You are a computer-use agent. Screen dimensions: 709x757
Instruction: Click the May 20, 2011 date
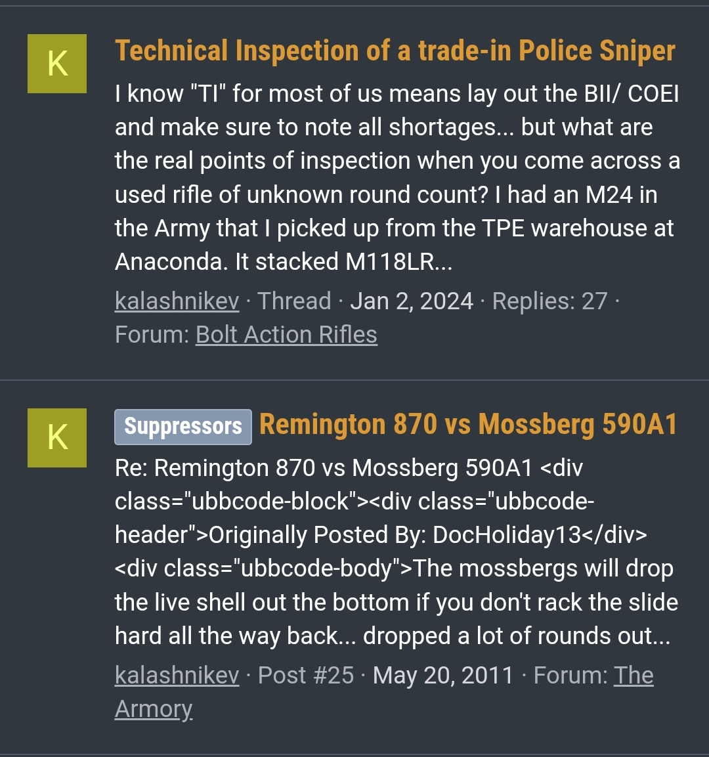click(x=443, y=676)
